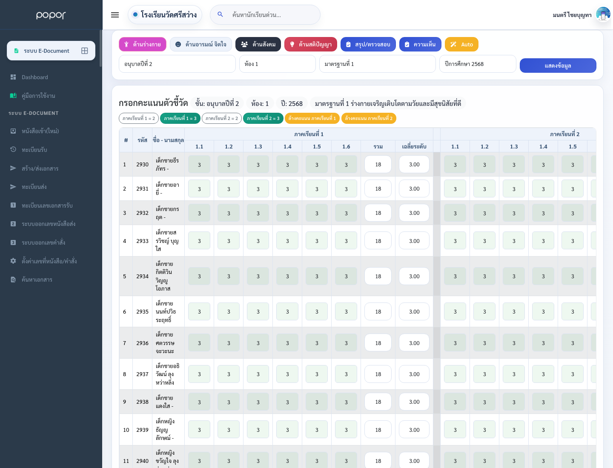Click the Auto magic wand button

coord(461,44)
